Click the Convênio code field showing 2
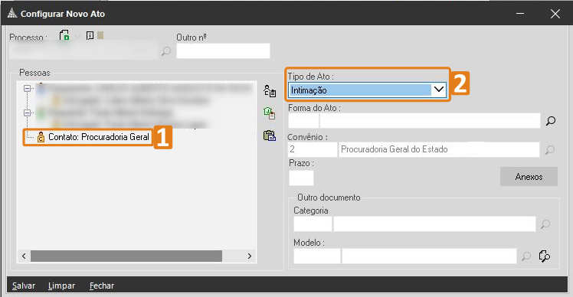573x297 pixels. point(313,149)
